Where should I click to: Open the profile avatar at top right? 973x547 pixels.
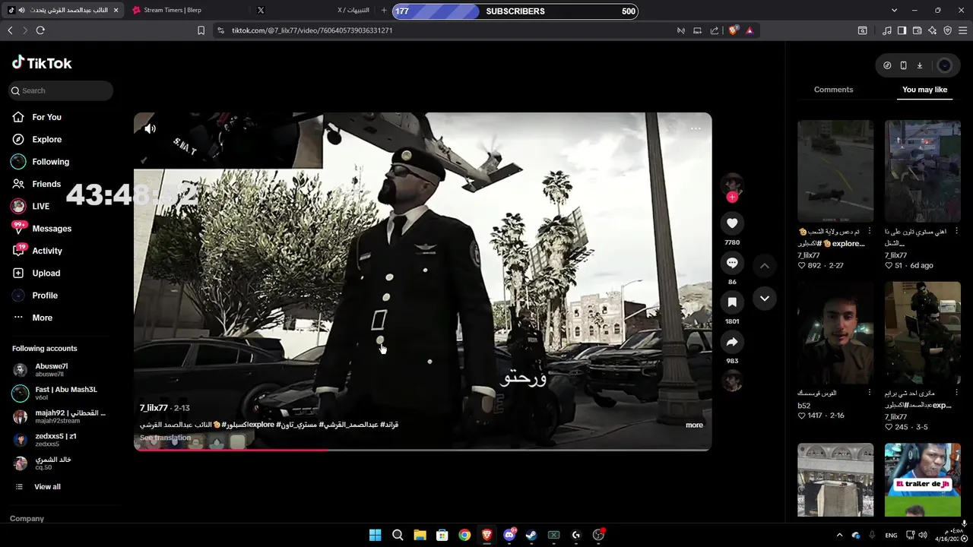click(945, 65)
